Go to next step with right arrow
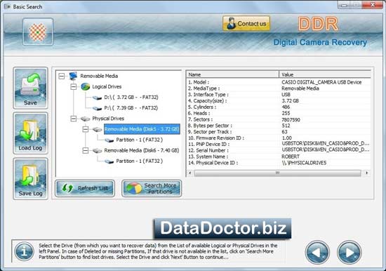Screen dimensions: 386x271 point(349,252)
